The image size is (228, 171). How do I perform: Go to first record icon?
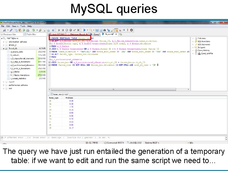(59, 30)
